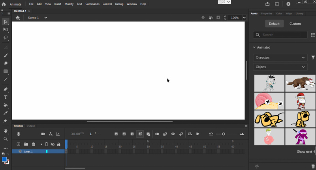The width and height of the screenshot is (316, 170).
Task: Toggle lock for all layers
Action: (x=59, y=144)
